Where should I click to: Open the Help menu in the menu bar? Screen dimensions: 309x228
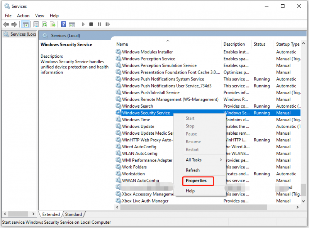54,15
